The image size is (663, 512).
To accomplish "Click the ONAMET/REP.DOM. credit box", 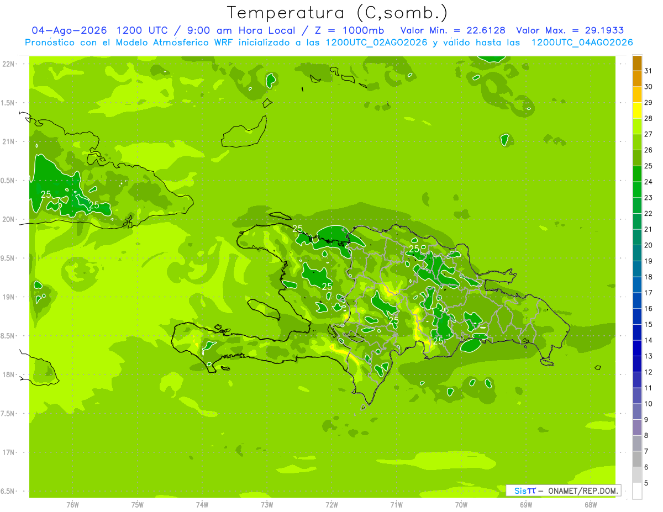I will pos(564,490).
